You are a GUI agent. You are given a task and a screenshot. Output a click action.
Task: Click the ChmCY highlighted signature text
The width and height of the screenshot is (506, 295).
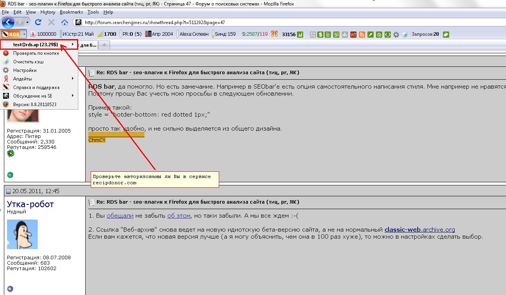97,140
